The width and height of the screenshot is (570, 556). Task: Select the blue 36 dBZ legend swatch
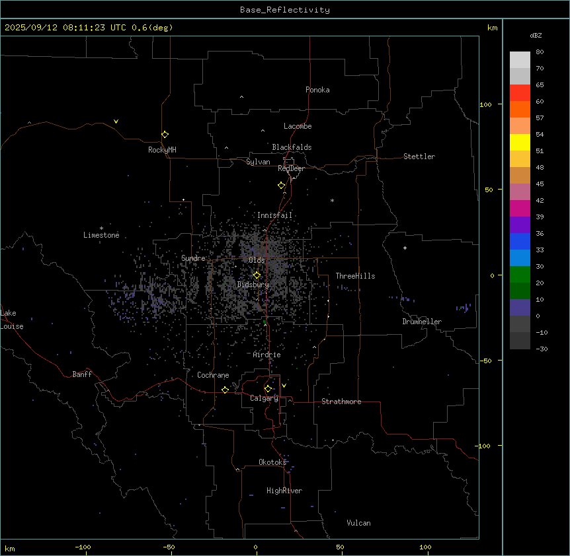tap(520, 241)
